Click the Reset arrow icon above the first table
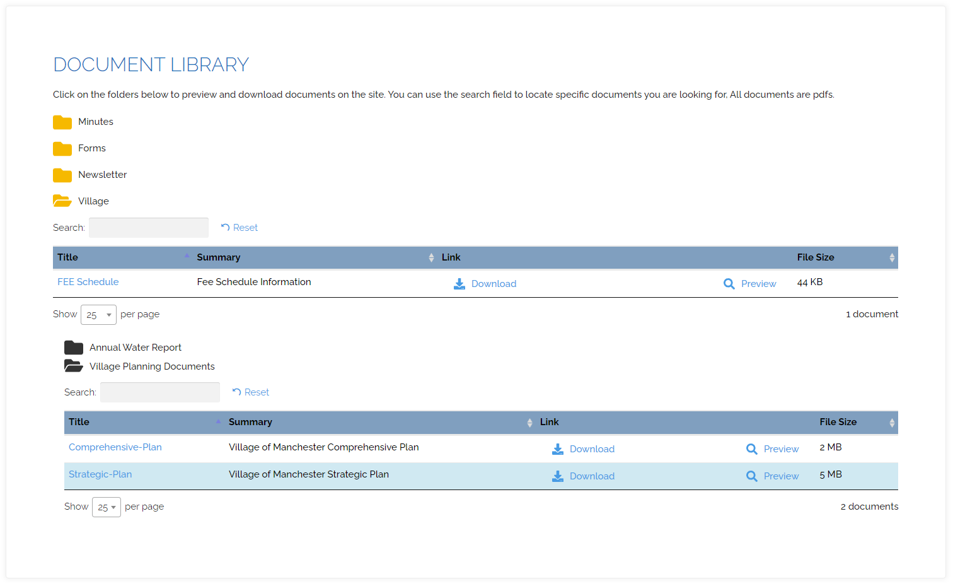 (225, 227)
